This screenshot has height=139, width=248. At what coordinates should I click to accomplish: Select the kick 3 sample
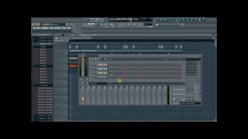tap(44, 74)
